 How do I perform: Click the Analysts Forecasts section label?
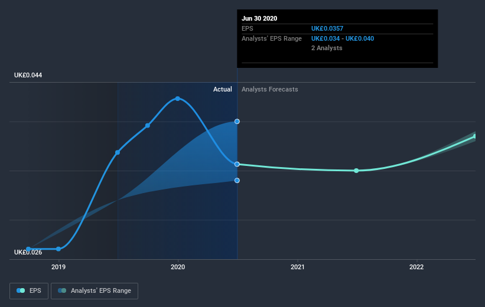(270, 89)
